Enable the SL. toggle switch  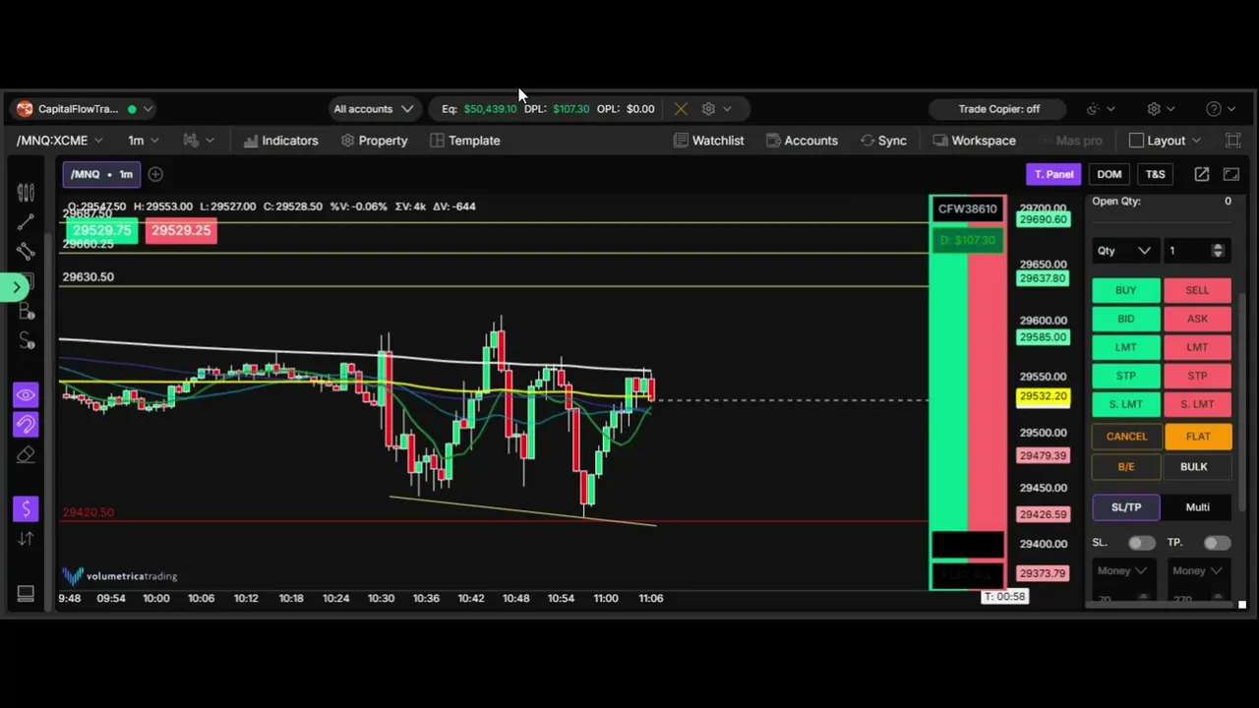point(1141,543)
